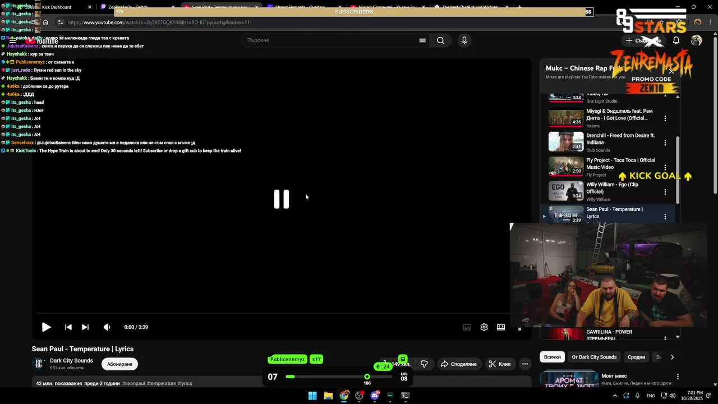Click the #seanpaul hashtag
Screen dimensions: 718x404
(134, 384)
